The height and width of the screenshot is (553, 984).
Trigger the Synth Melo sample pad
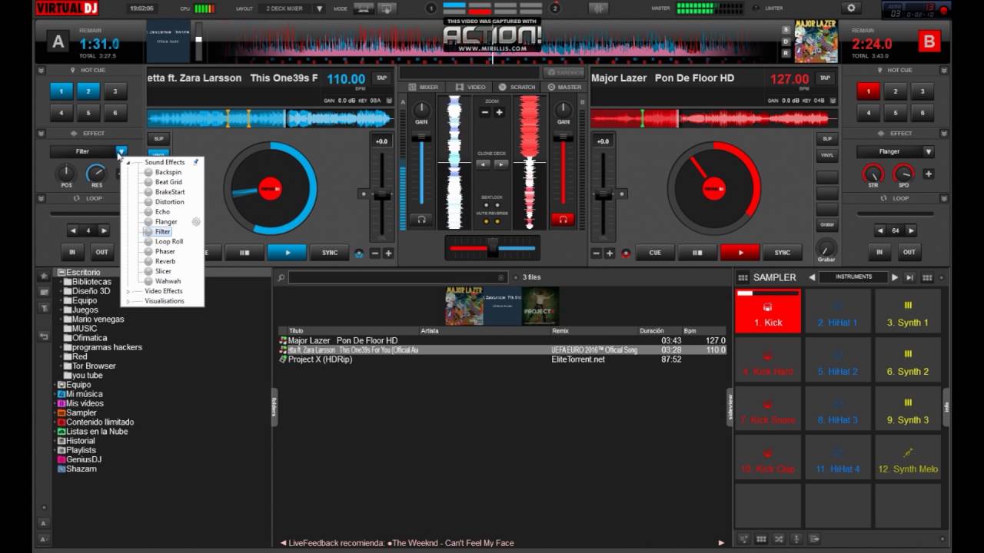pyautogui.click(x=908, y=458)
